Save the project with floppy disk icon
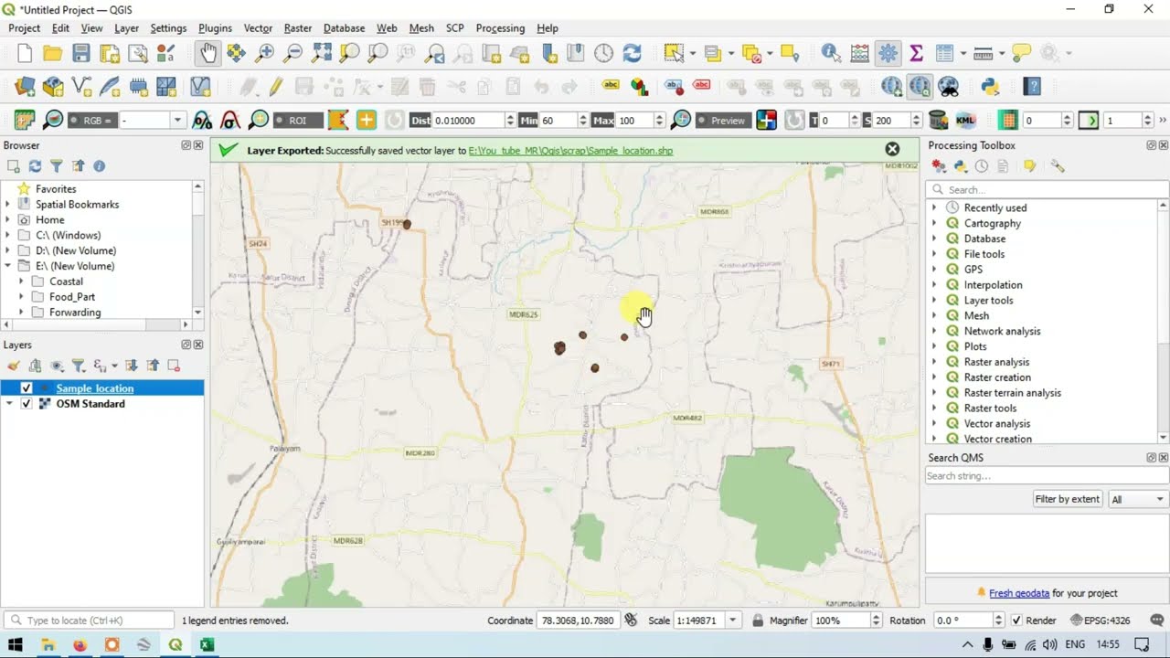 (x=81, y=53)
